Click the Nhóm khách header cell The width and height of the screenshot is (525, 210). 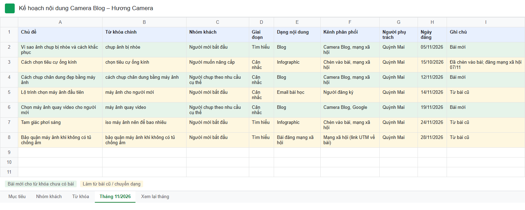pos(218,35)
